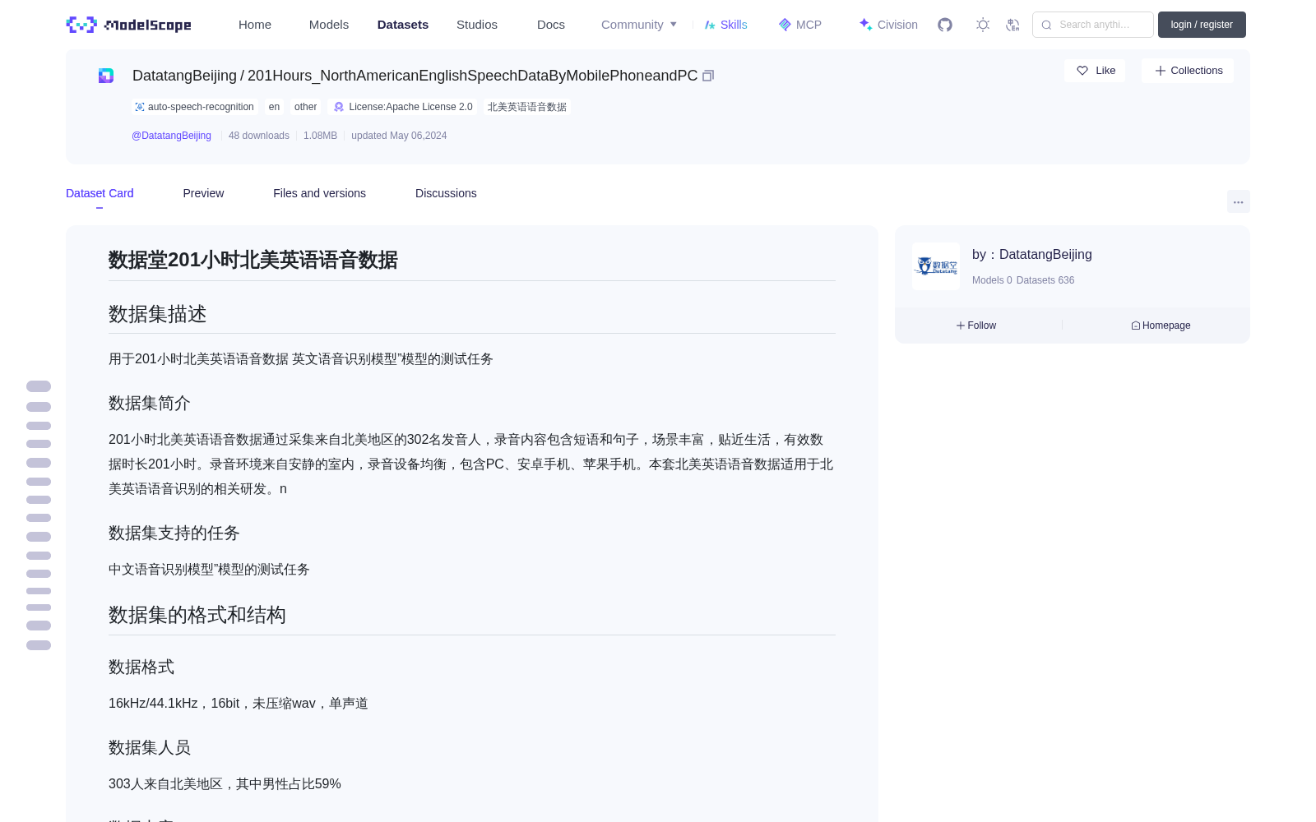
Task: Click the MCP diamond icon
Action: (785, 25)
